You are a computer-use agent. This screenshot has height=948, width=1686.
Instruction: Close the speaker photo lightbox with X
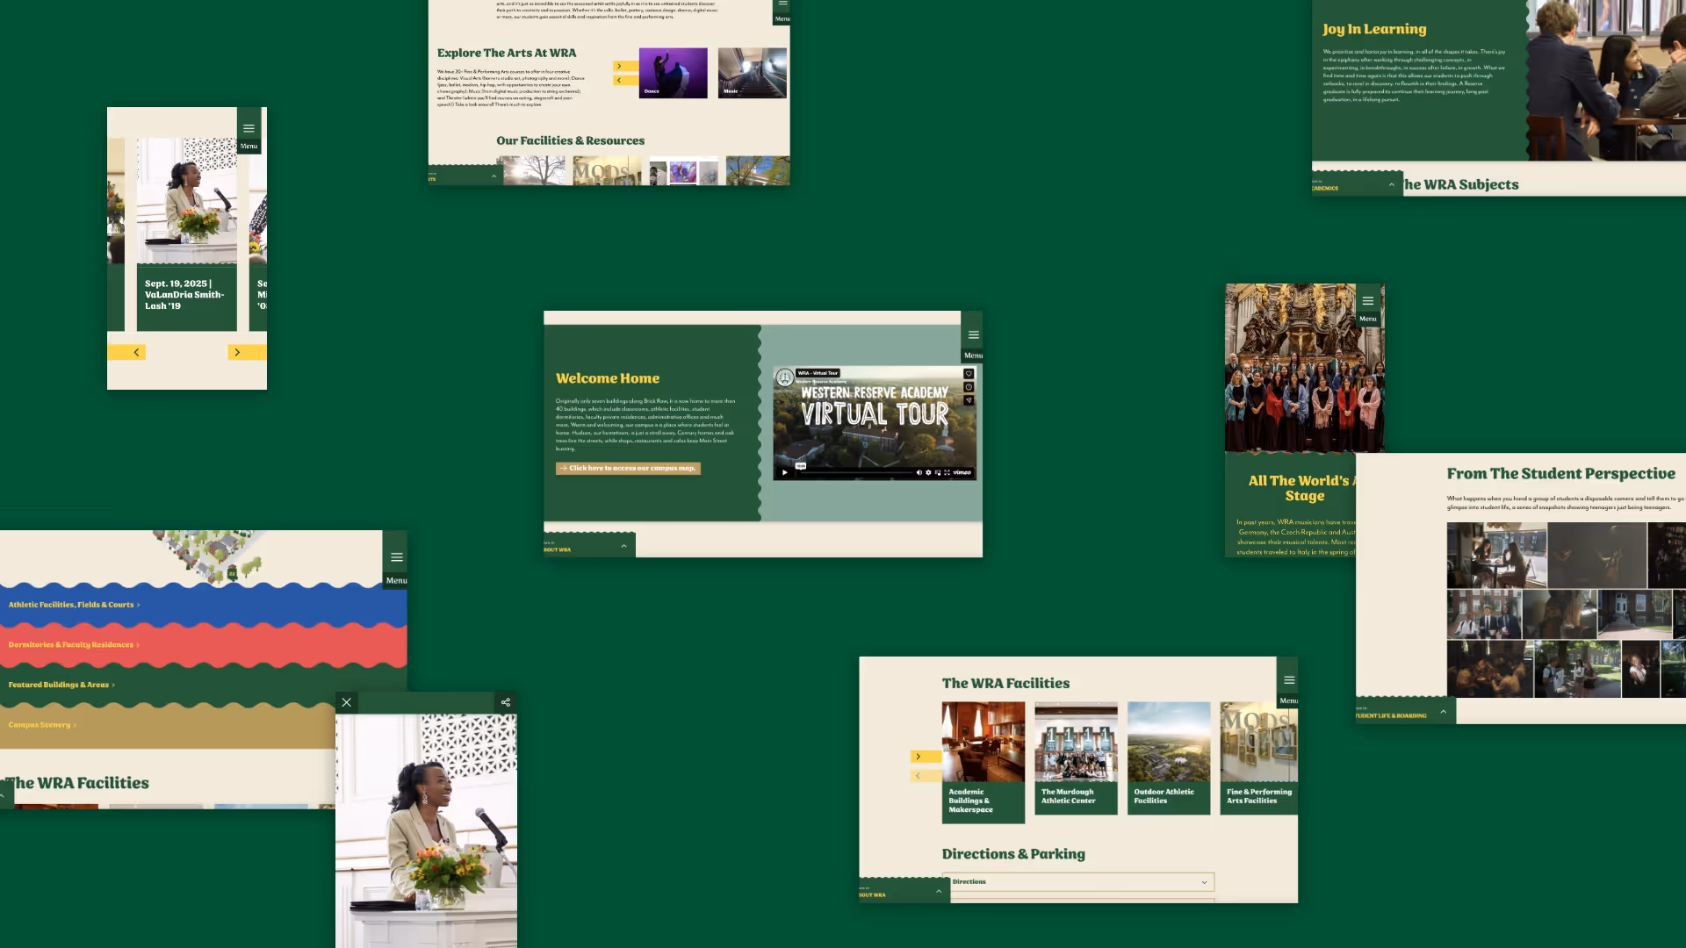click(x=346, y=702)
